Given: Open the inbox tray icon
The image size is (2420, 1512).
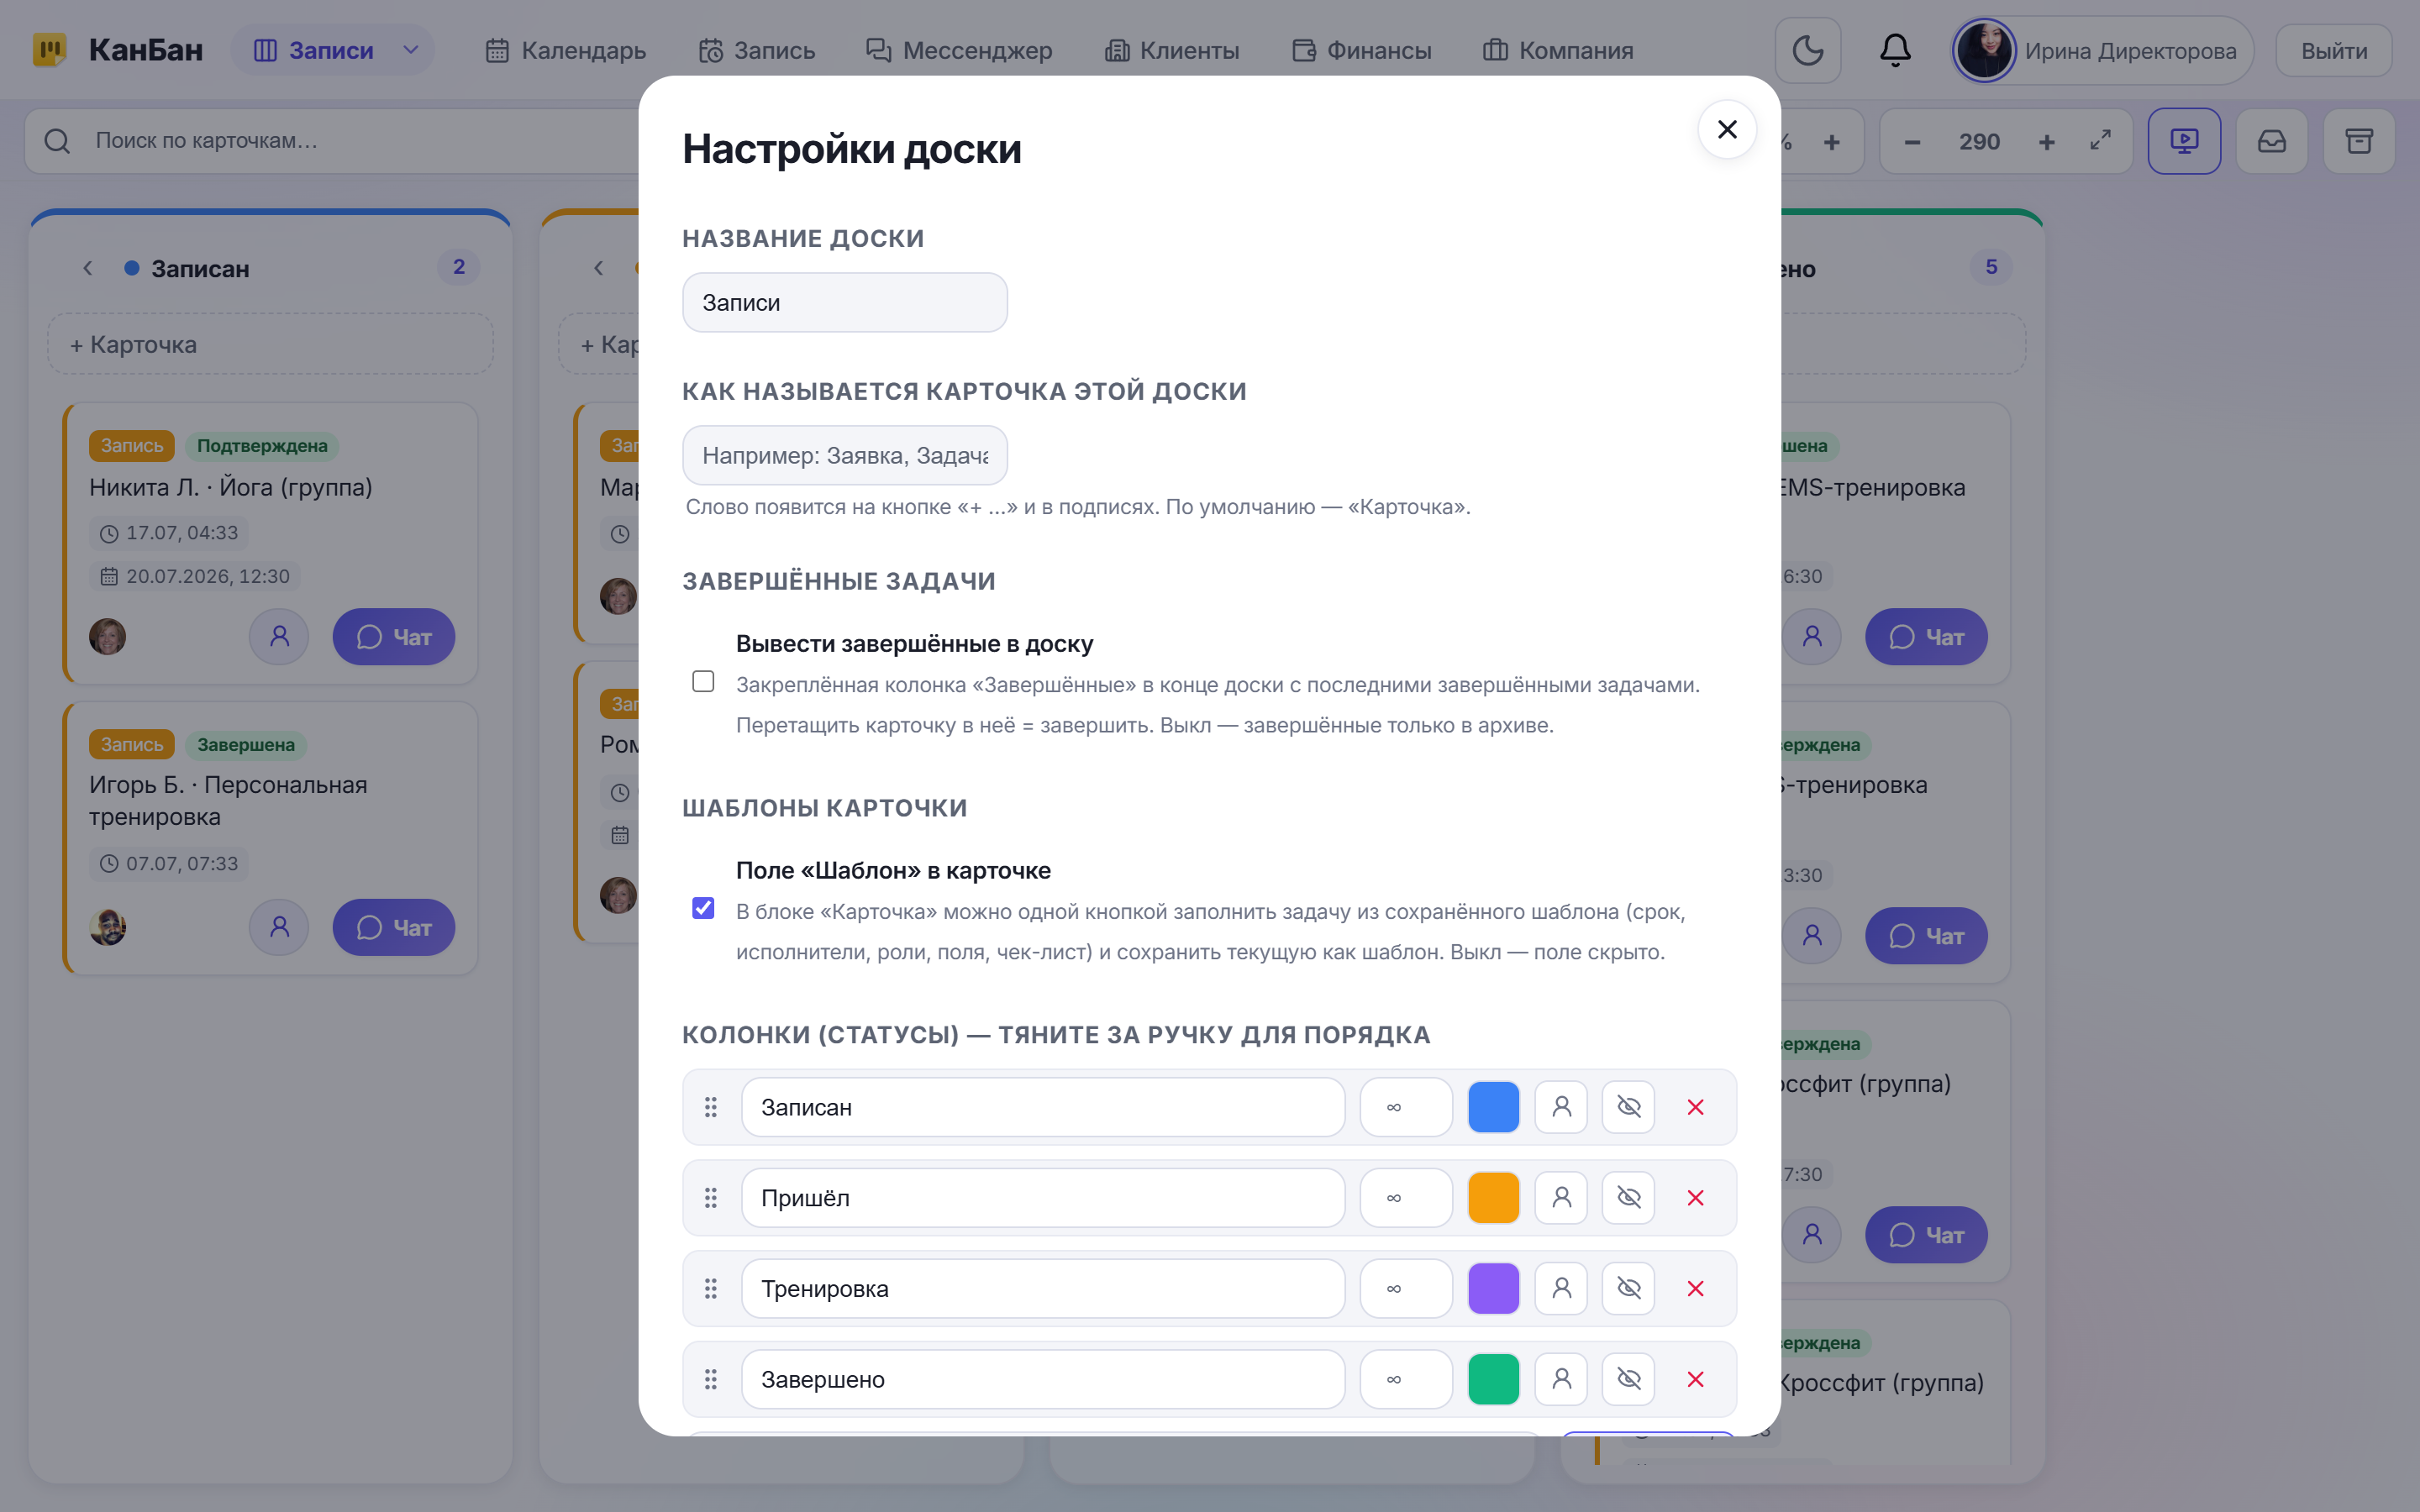Looking at the screenshot, I should (x=2272, y=141).
